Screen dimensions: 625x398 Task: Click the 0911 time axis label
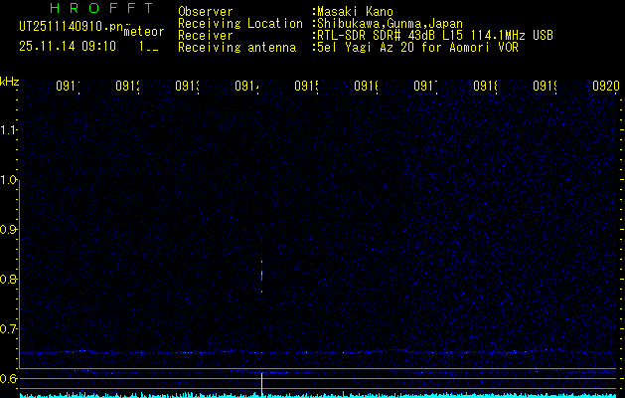point(69,86)
